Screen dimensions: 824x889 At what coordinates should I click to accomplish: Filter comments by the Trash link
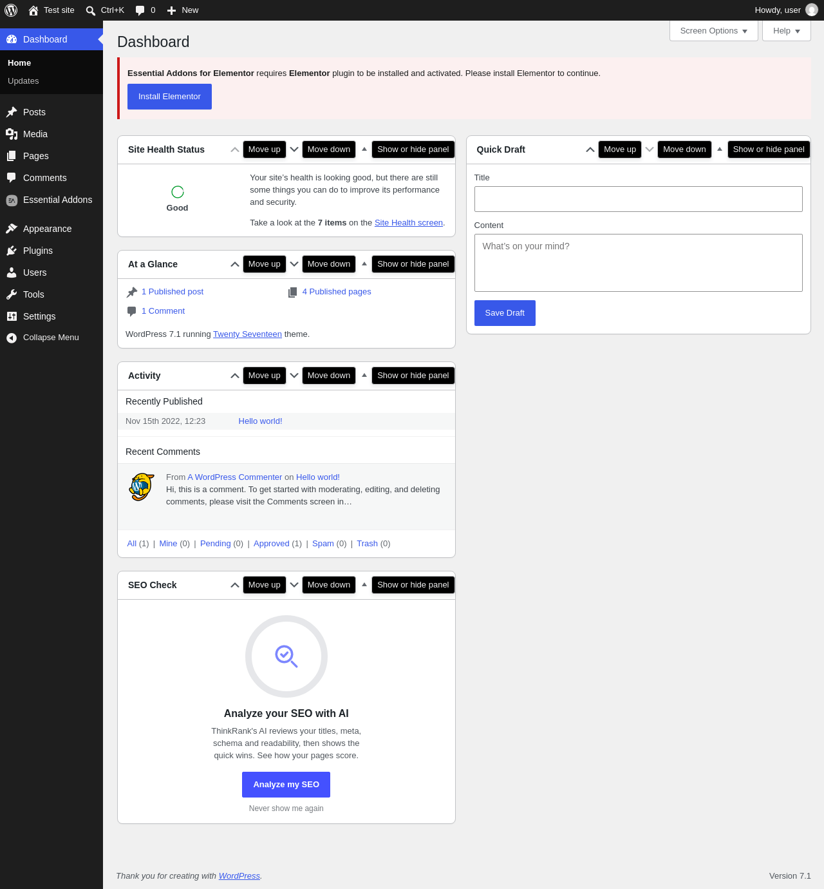pos(367,544)
